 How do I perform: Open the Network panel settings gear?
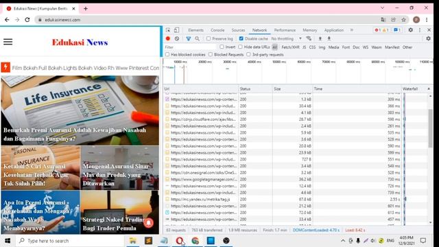(428, 38)
